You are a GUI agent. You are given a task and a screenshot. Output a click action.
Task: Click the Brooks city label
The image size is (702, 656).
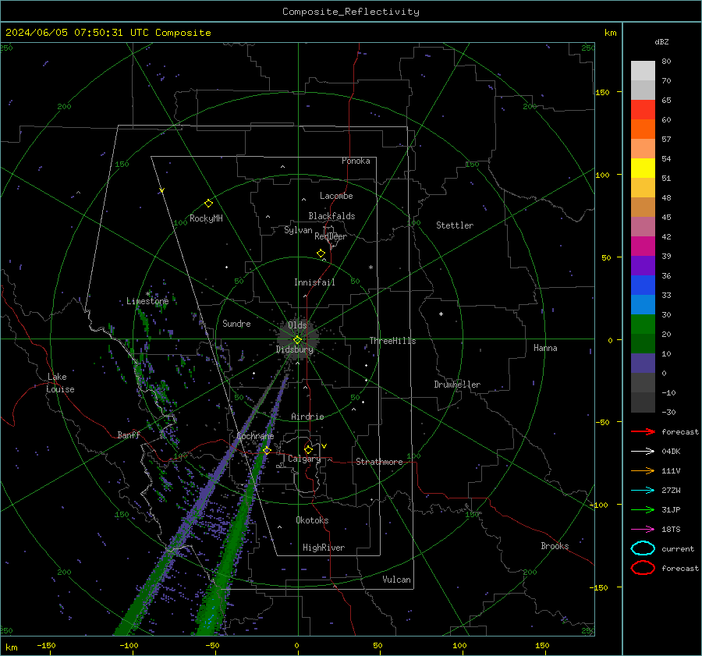coord(555,546)
